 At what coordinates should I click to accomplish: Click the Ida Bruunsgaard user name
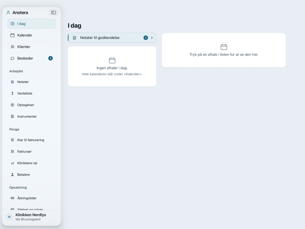pos(28,219)
